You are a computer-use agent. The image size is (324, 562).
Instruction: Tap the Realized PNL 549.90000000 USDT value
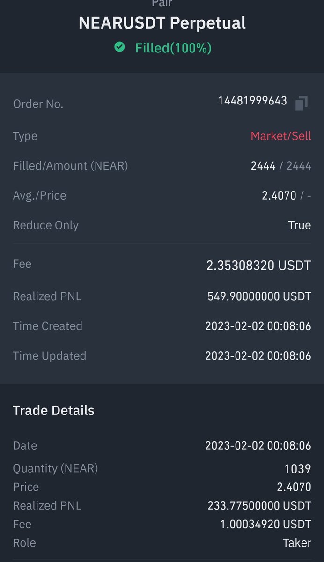click(x=259, y=296)
